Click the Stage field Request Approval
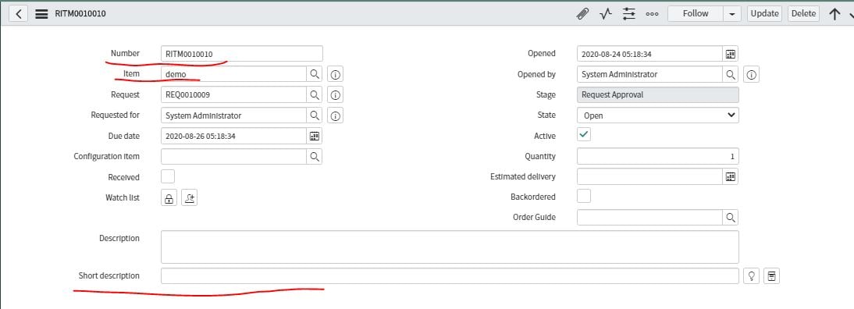 pyautogui.click(x=658, y=94)
